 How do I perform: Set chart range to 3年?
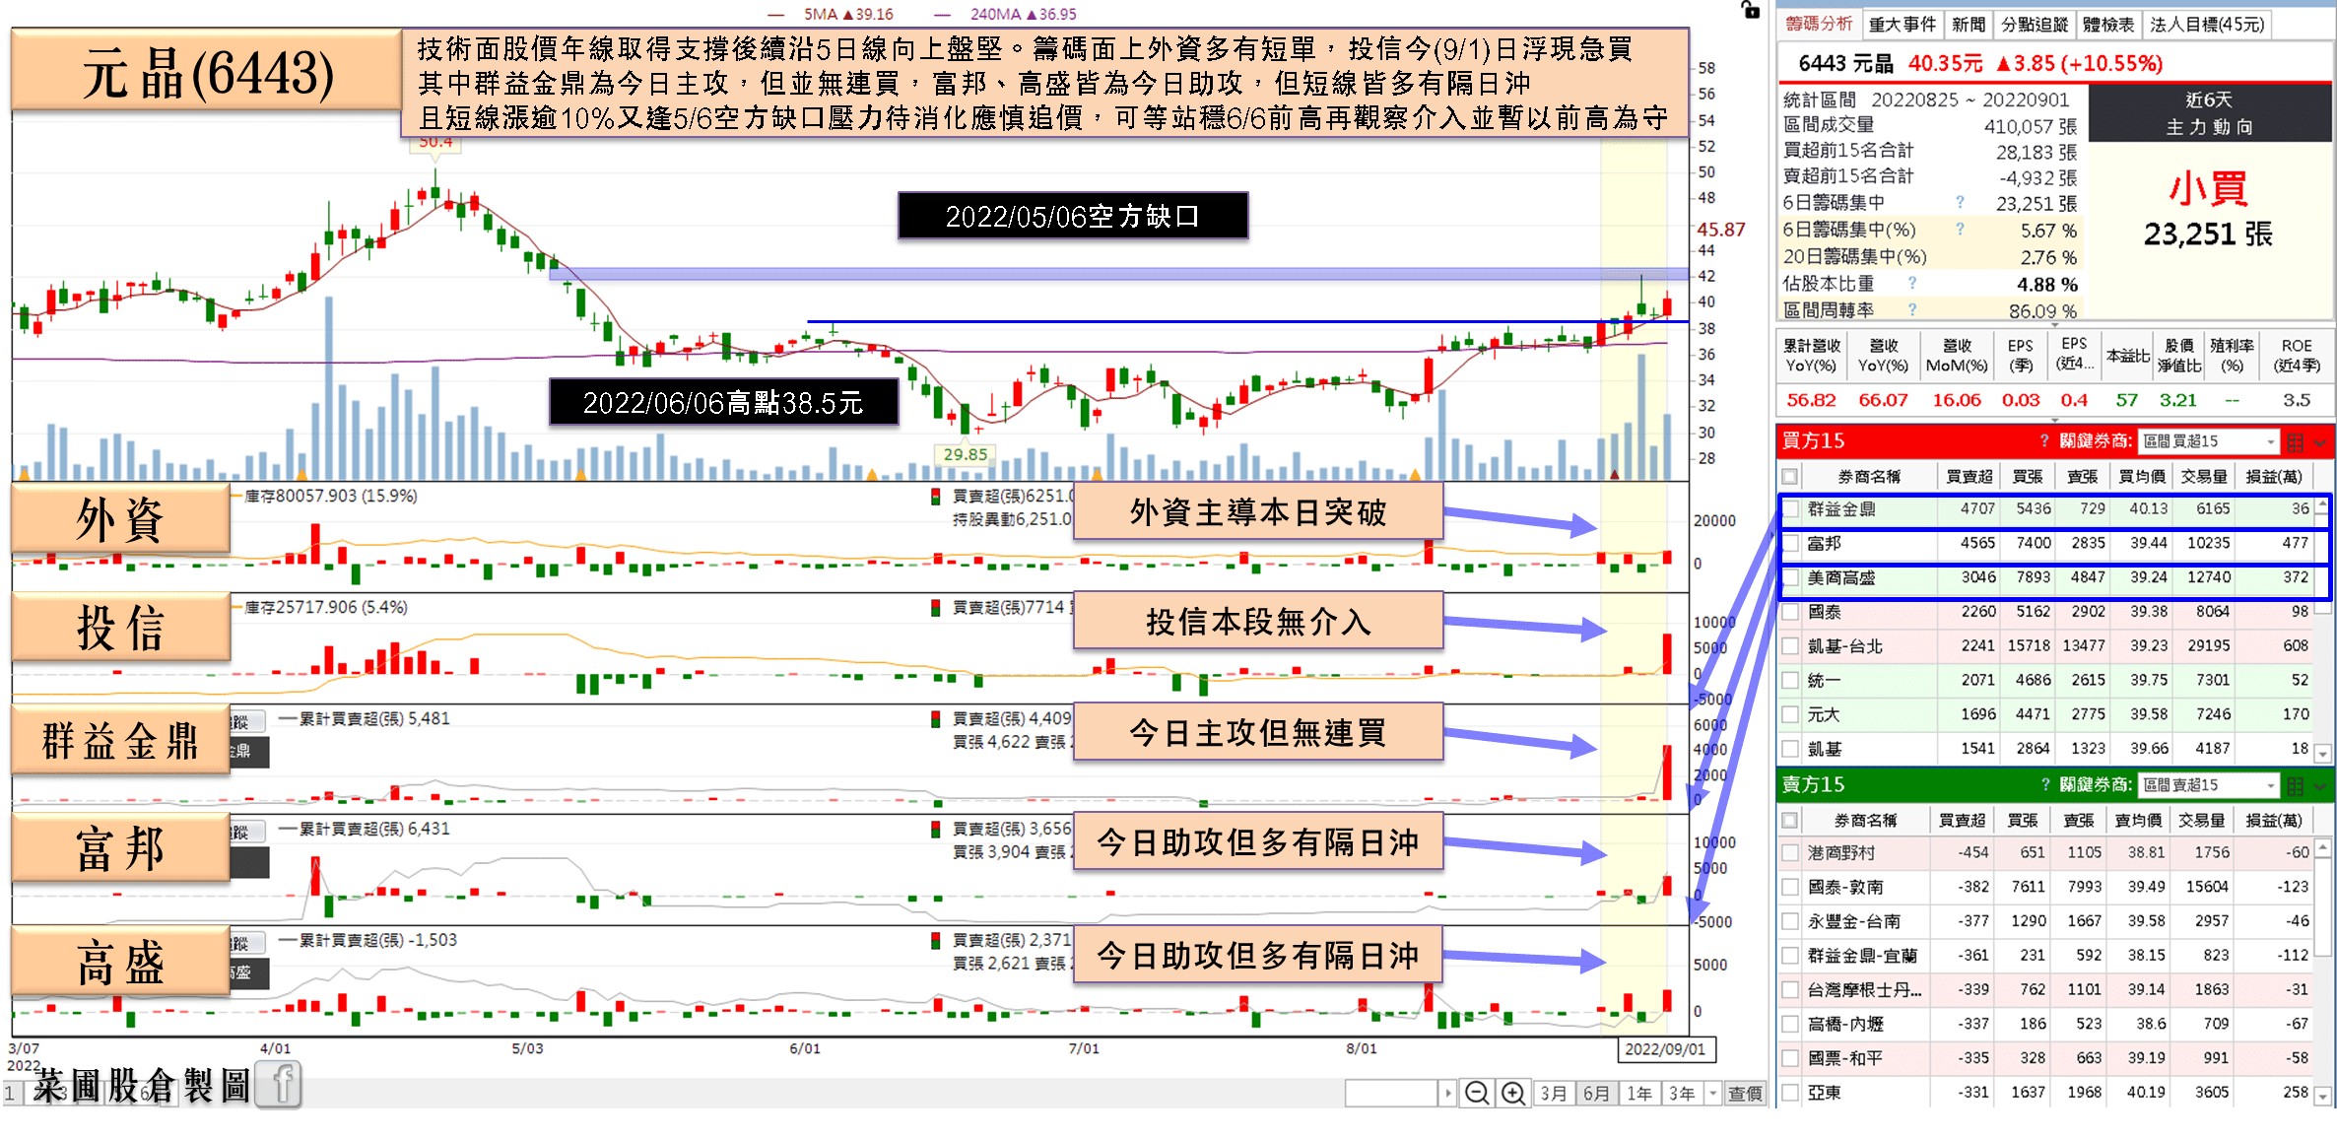[1681, 1093]
